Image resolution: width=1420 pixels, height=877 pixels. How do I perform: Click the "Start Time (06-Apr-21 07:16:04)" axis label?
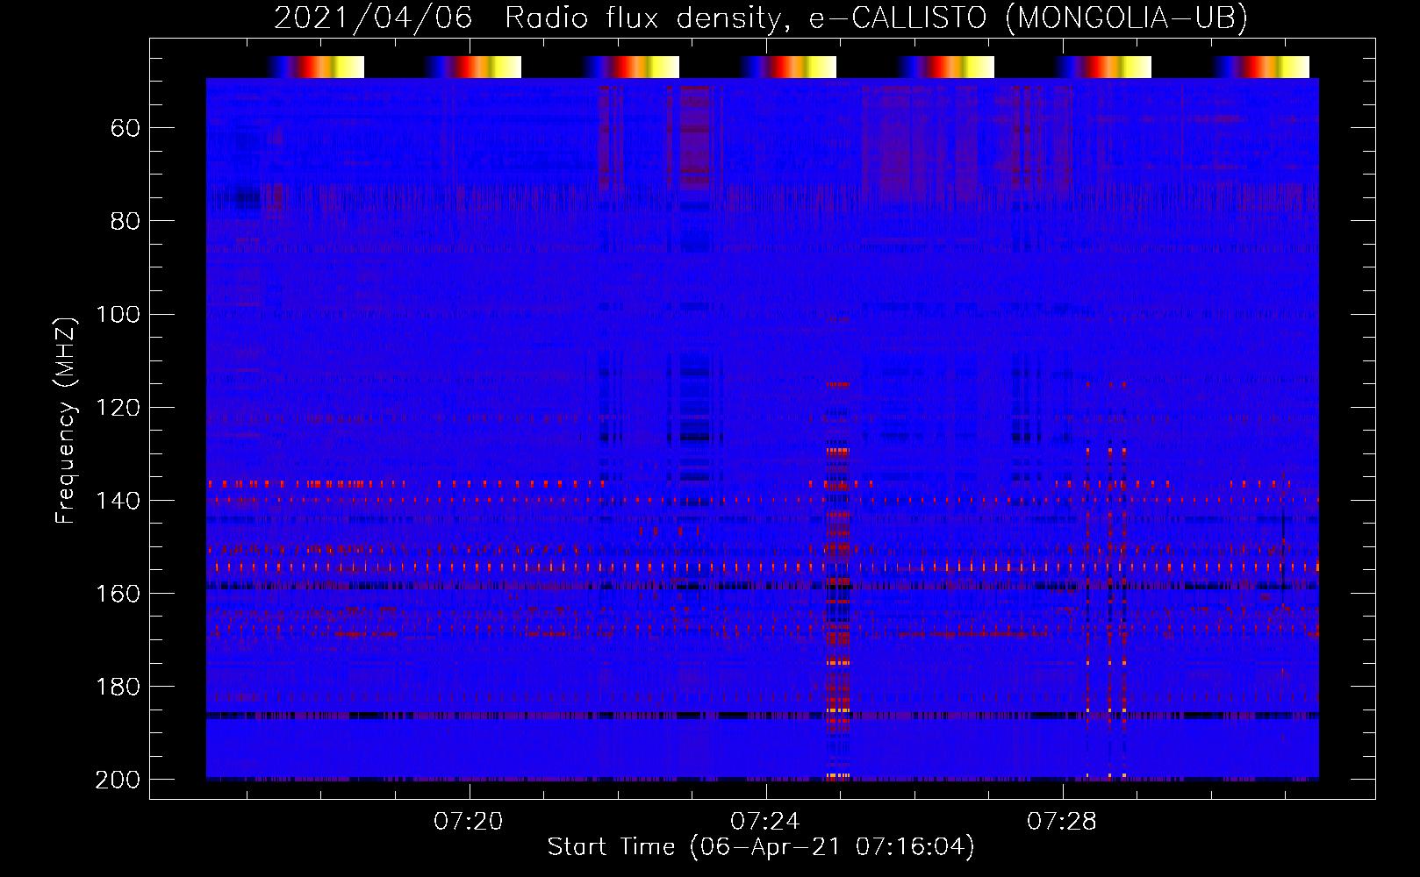(x=761, y=847)
